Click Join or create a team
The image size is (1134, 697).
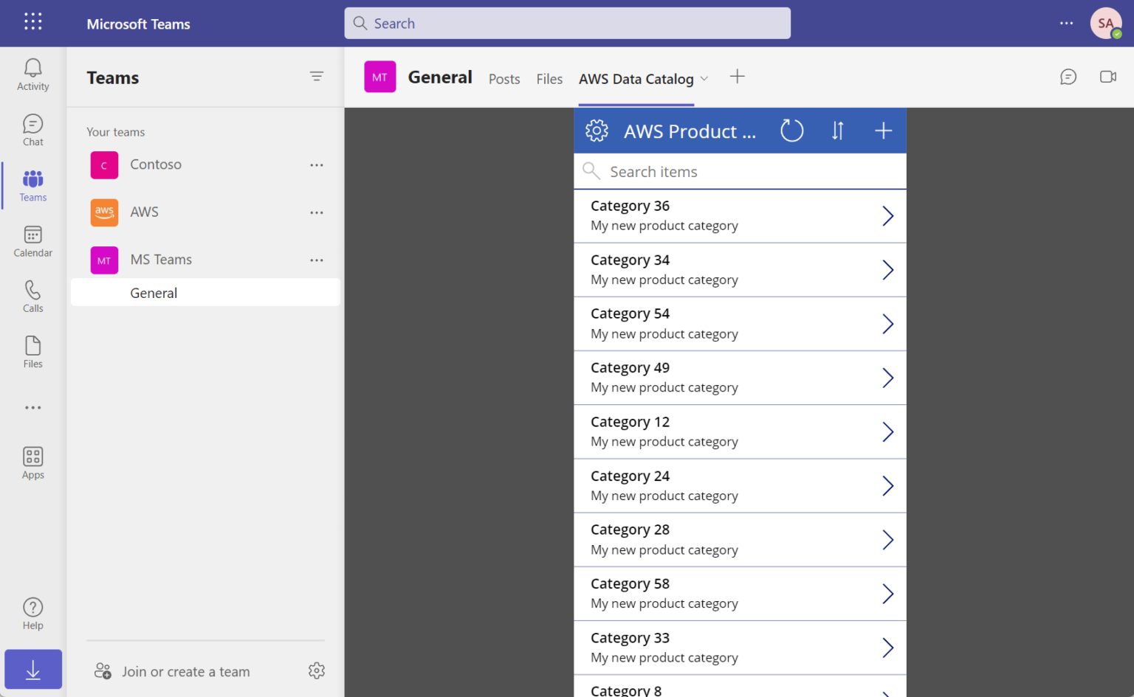(x=172, y=671)
